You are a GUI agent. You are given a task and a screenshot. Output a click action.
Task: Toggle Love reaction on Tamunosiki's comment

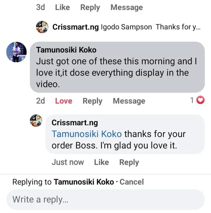click(64, 101)
